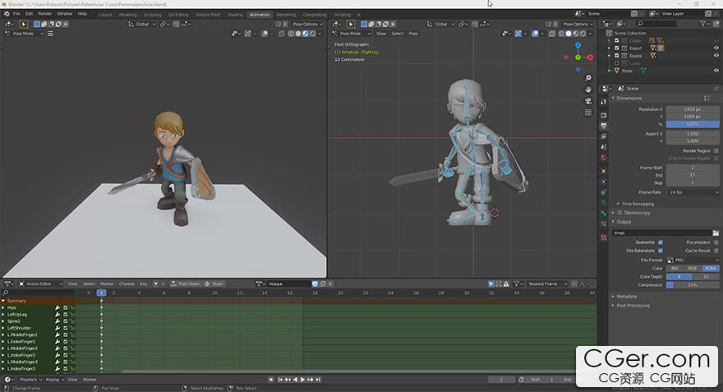Click the blue Z axis gizmo handle
This screenshot has height=392, width=723.
(578, 45)
